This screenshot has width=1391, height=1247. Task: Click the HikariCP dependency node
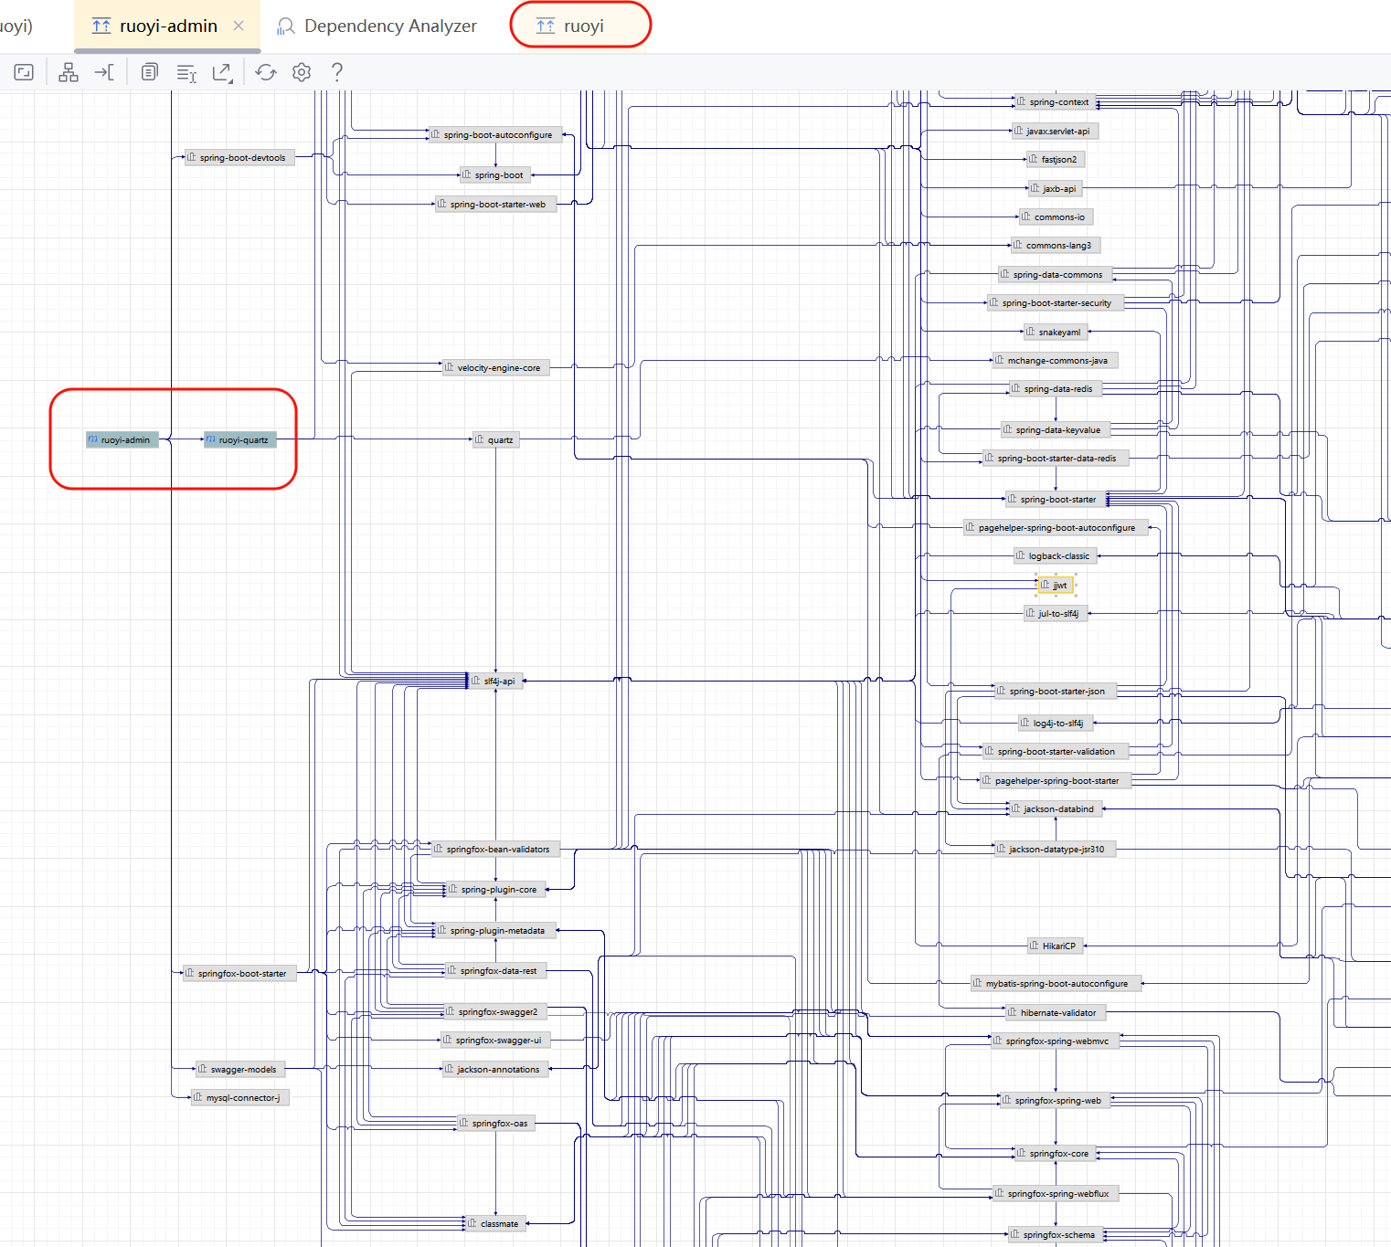coord(1056,946)
